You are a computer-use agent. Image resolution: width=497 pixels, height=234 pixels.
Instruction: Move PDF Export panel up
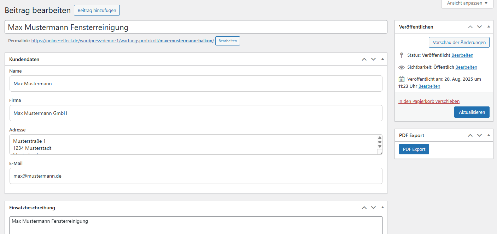pyautogui.click(x=470, y=135)
